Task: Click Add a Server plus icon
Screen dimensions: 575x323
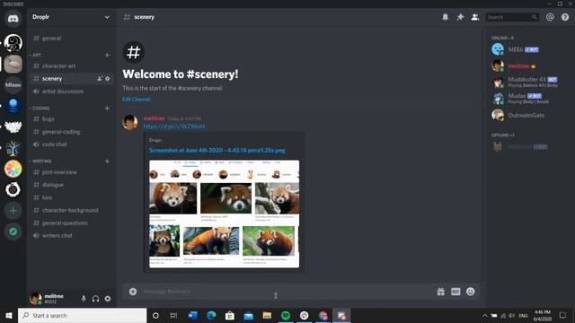Action: pyautogui.click(x=13, y=211)
